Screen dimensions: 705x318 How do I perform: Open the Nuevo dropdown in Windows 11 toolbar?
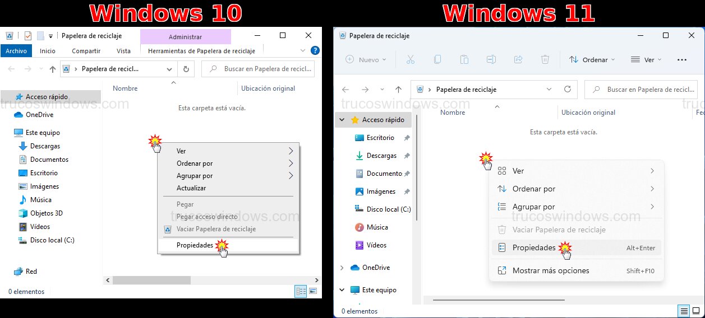click(366, 59)
